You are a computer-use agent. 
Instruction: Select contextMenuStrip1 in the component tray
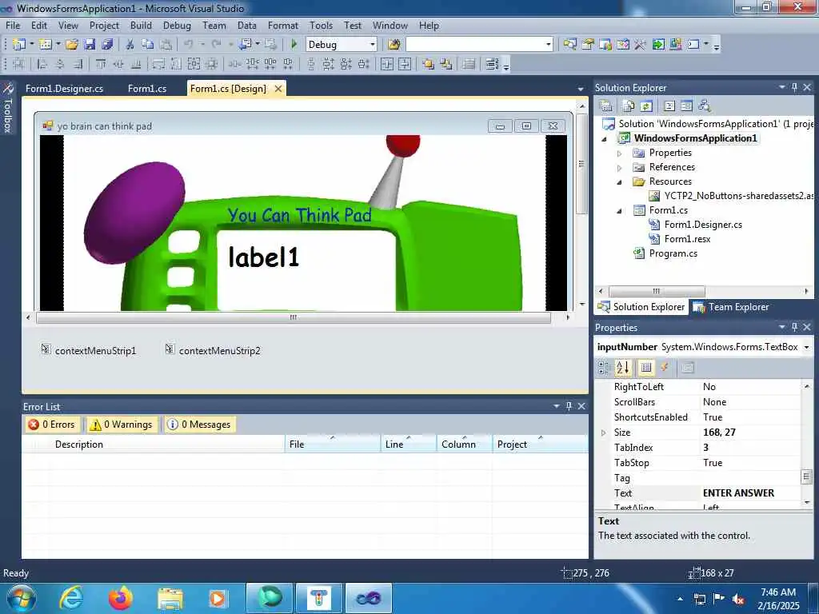[89, 350]
